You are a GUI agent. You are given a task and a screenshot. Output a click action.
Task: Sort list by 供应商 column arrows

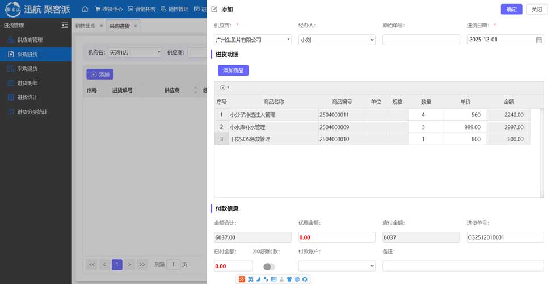[196, 90]
